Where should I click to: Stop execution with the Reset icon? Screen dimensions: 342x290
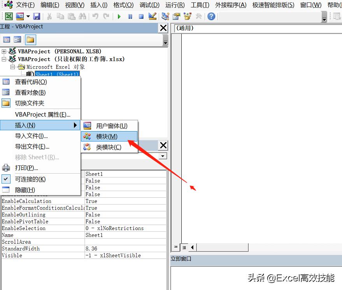pos(141,16)
